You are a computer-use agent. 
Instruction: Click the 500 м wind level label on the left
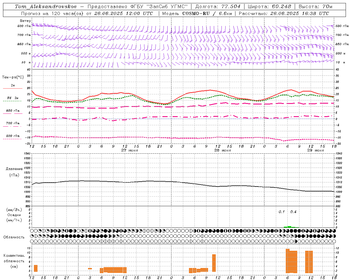tap(26, 53)
